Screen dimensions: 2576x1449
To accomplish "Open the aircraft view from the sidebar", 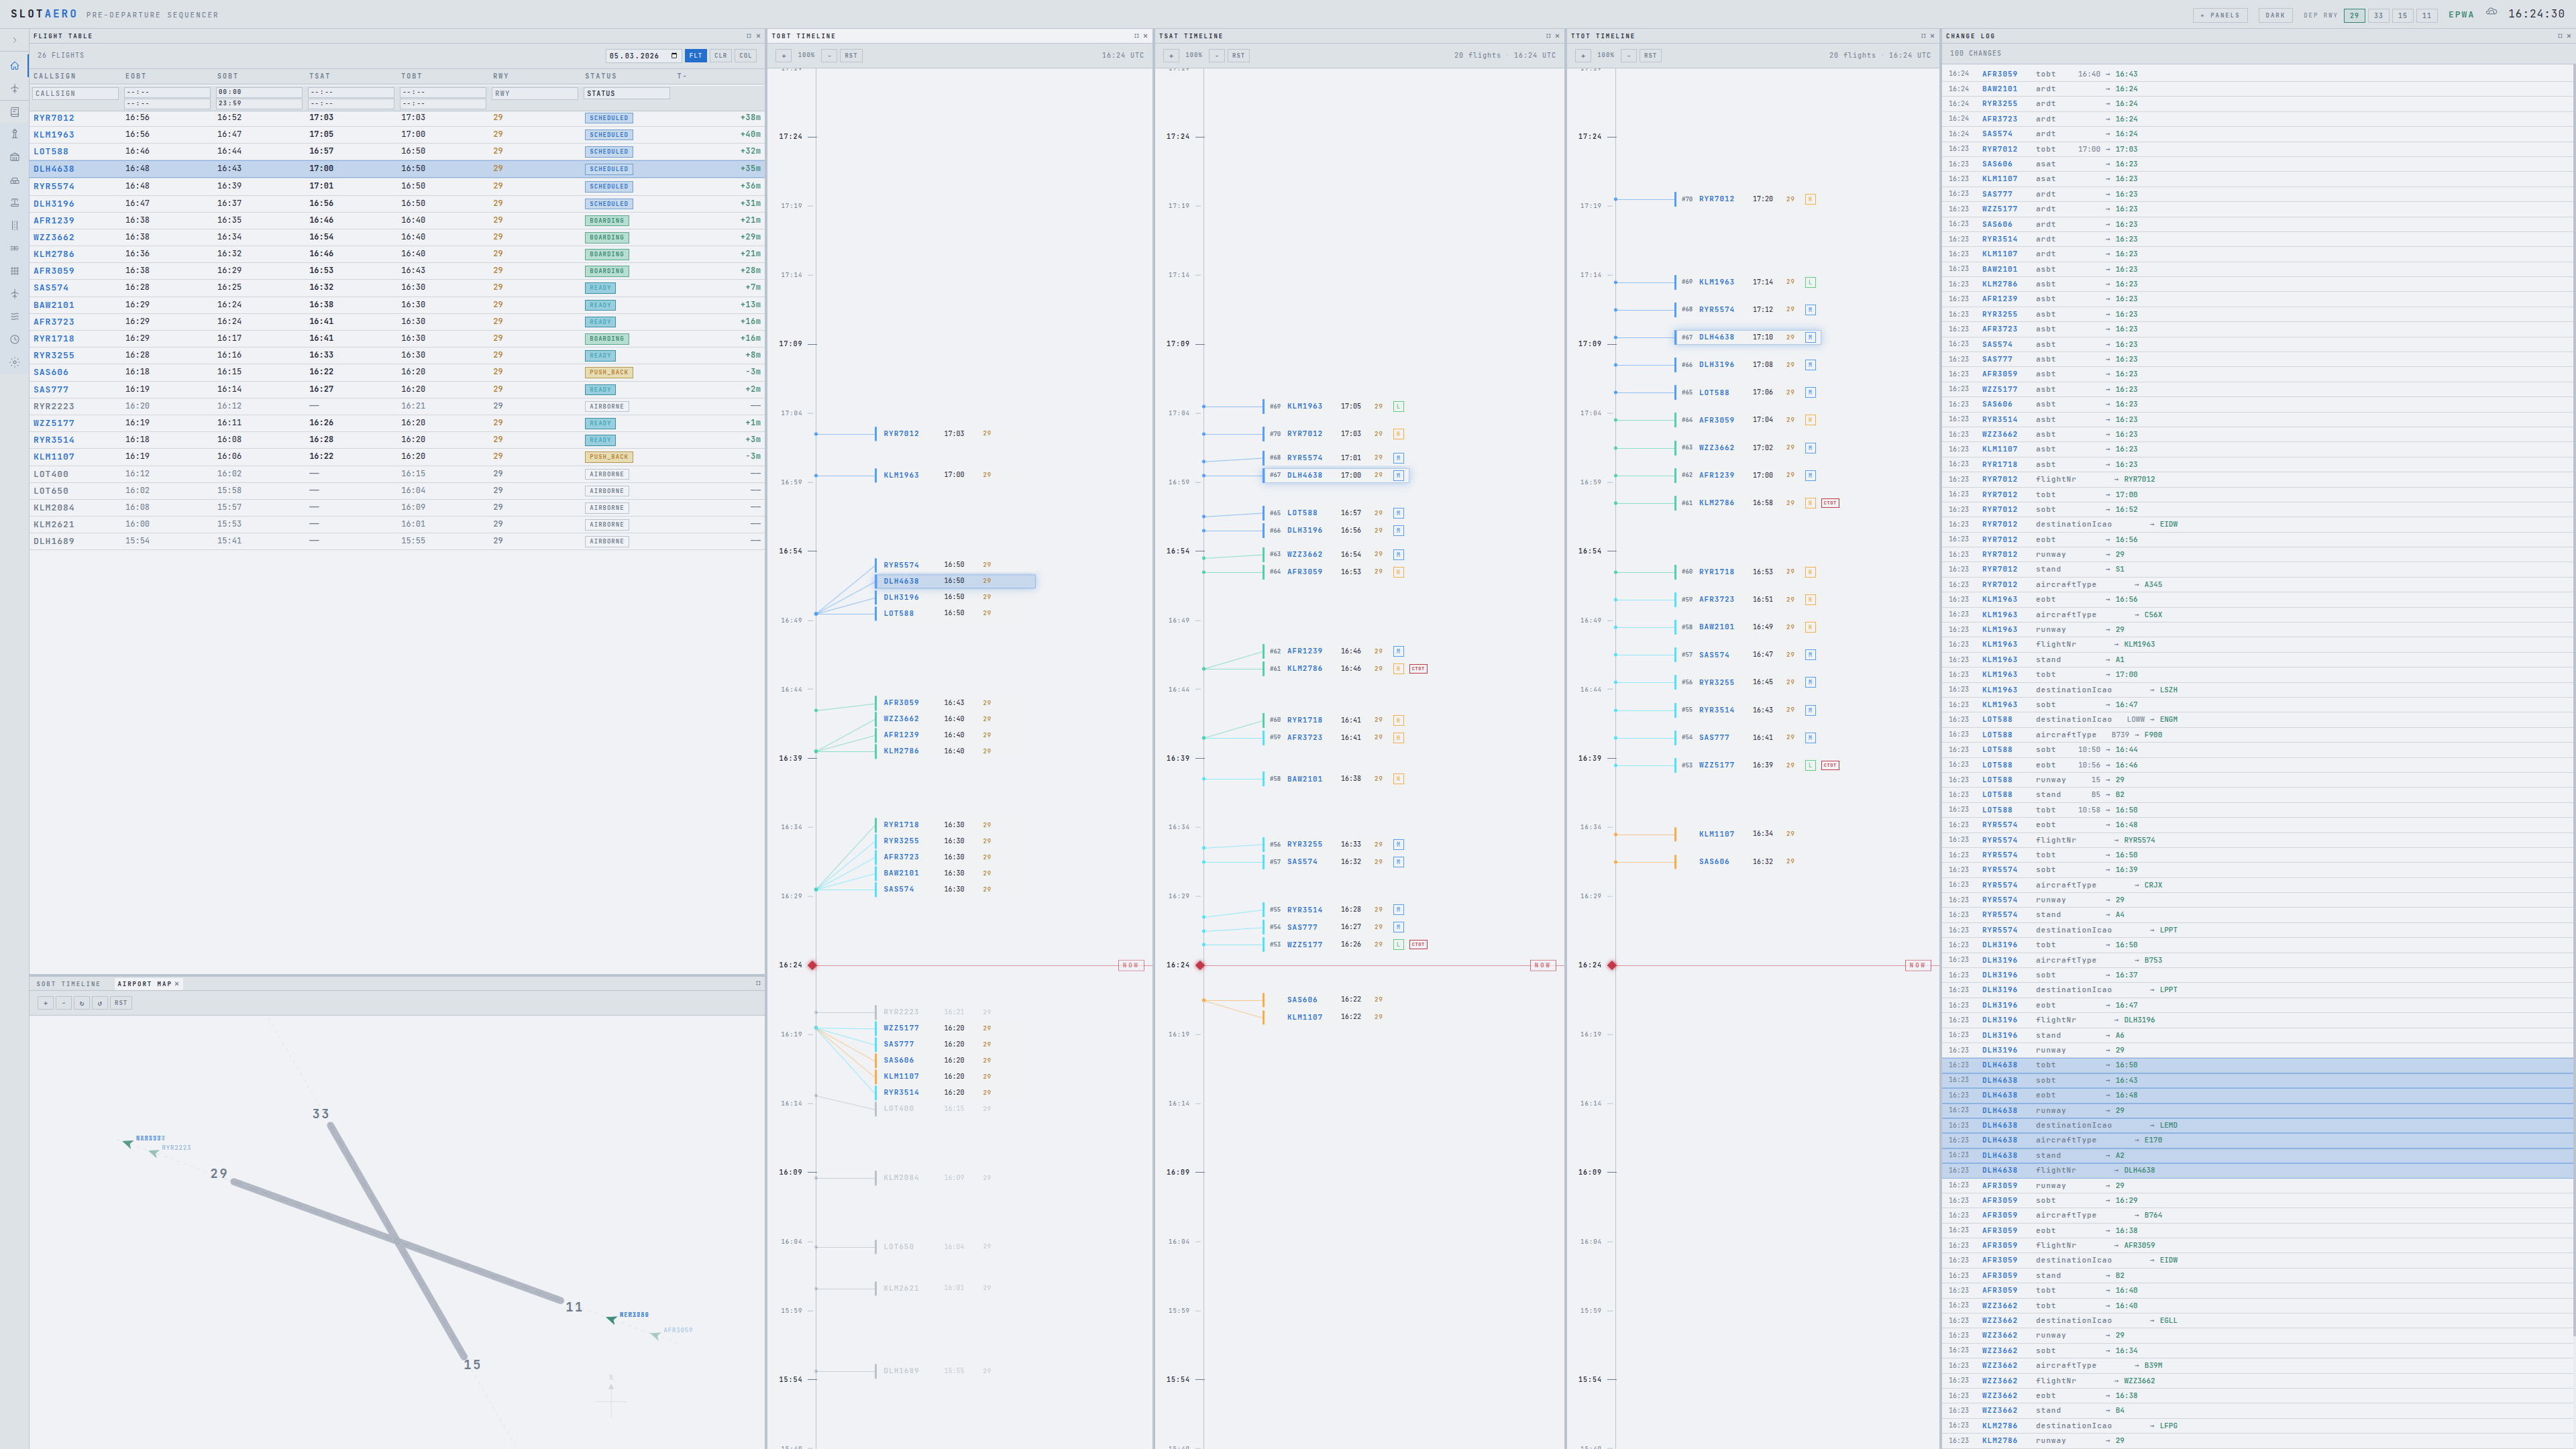I will point(14,89).
